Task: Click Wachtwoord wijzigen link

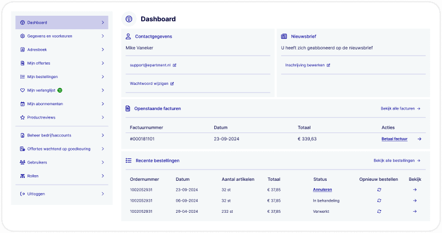Action: 149,84
